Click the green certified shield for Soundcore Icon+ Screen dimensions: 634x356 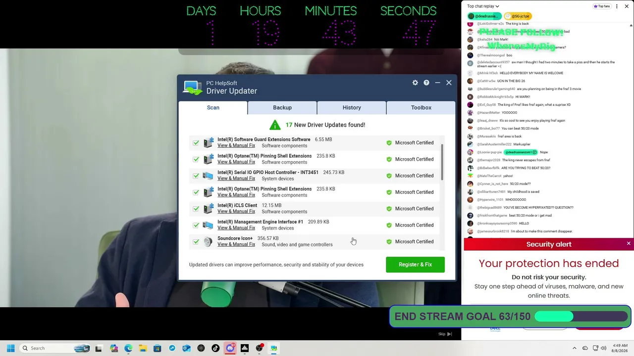pos(389,242)
